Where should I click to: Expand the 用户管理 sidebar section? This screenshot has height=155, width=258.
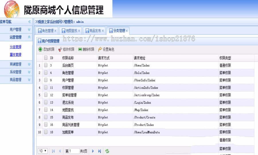[x=29, y=30]
